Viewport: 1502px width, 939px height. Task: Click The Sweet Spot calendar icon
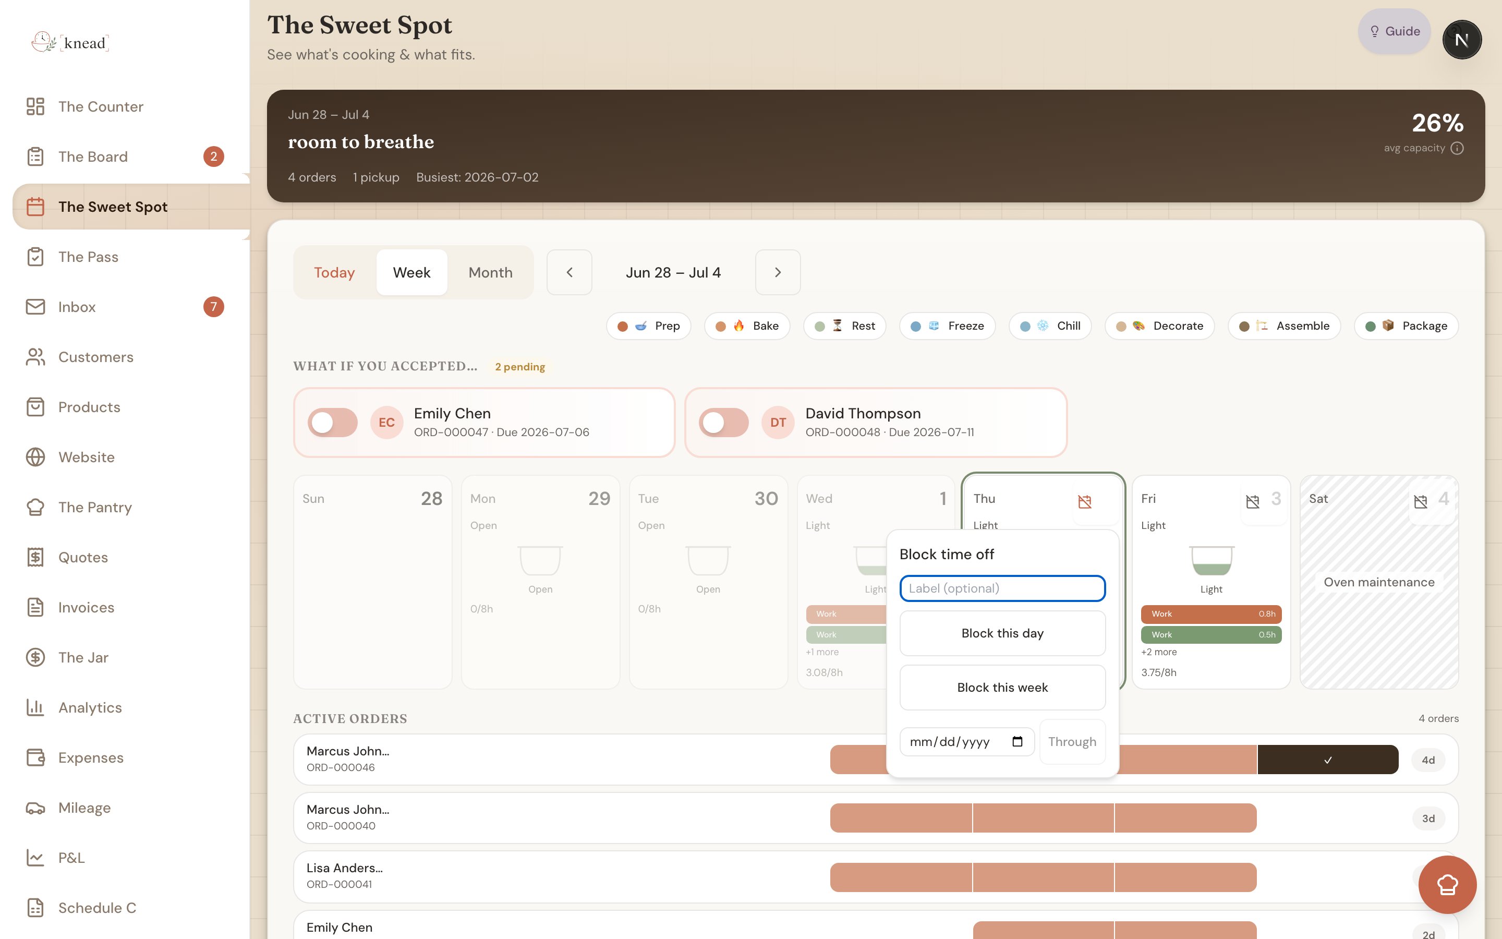click(x=35, y=207)
